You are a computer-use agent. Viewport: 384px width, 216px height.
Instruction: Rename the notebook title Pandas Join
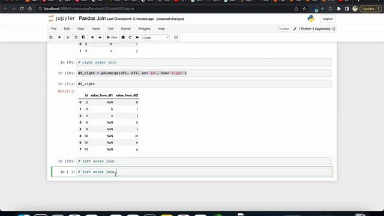tap(92, 19)
